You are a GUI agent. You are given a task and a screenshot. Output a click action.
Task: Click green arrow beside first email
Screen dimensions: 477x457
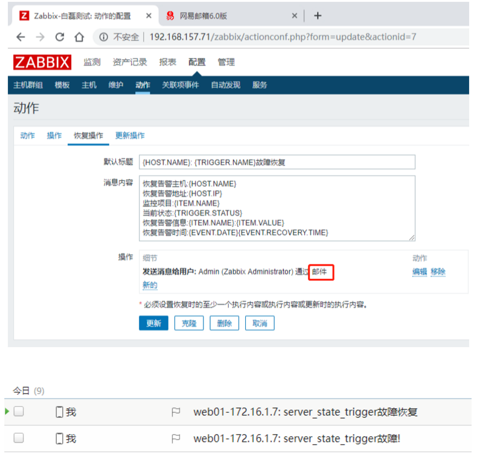pyautogui.click(x=7, y=411)
